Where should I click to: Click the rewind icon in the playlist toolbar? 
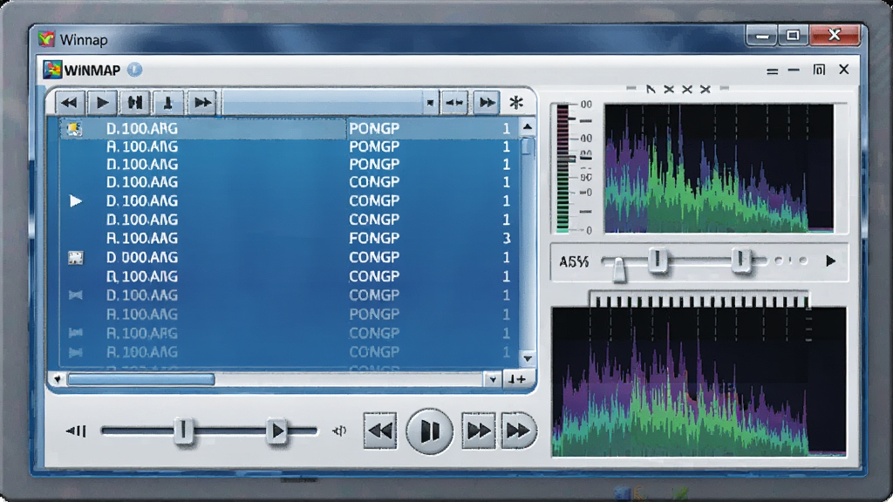point(70,103)
